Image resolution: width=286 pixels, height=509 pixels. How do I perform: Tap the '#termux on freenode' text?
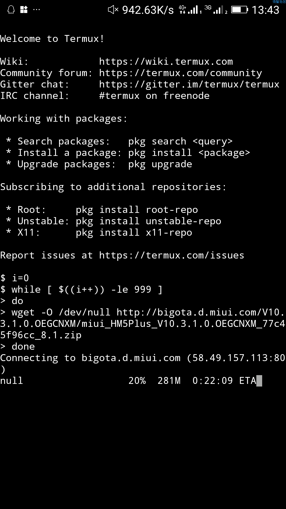pos(154,96)
